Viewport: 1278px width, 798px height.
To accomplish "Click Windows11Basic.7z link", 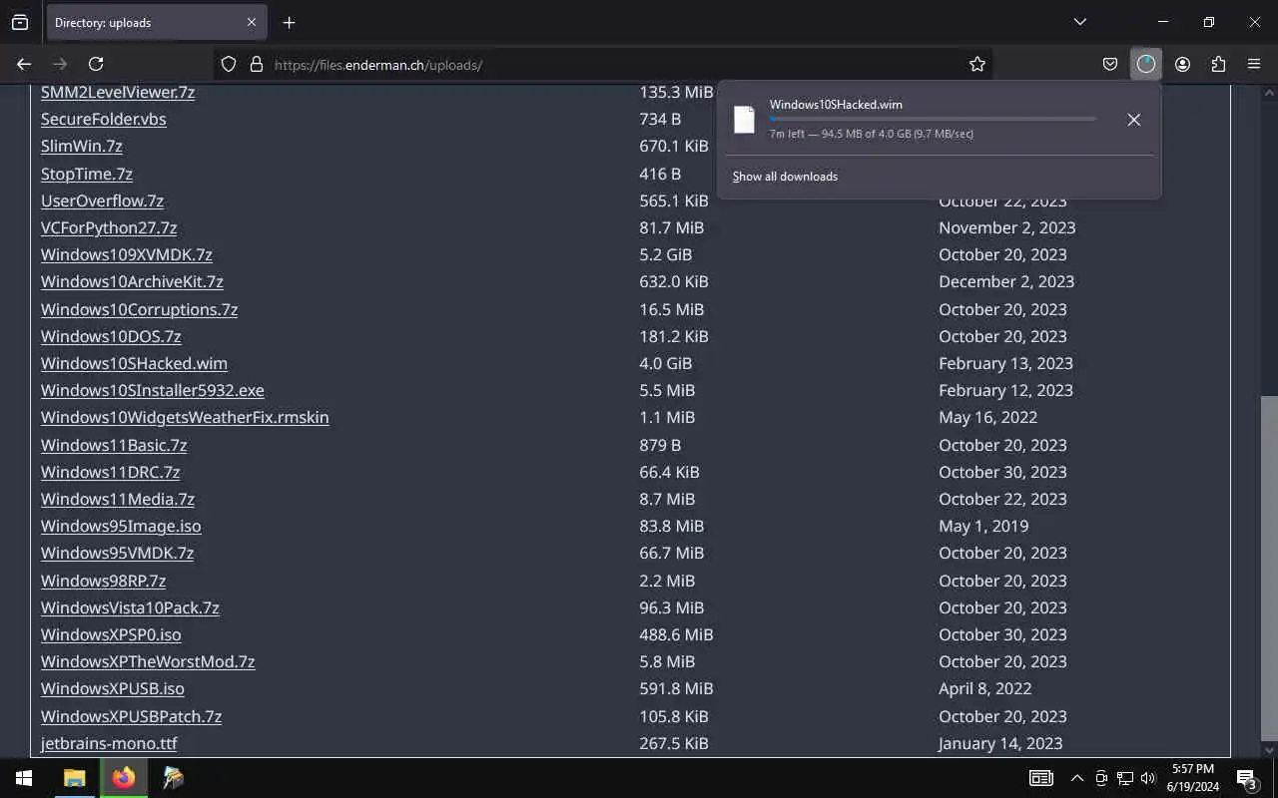I will pos(114,445).
